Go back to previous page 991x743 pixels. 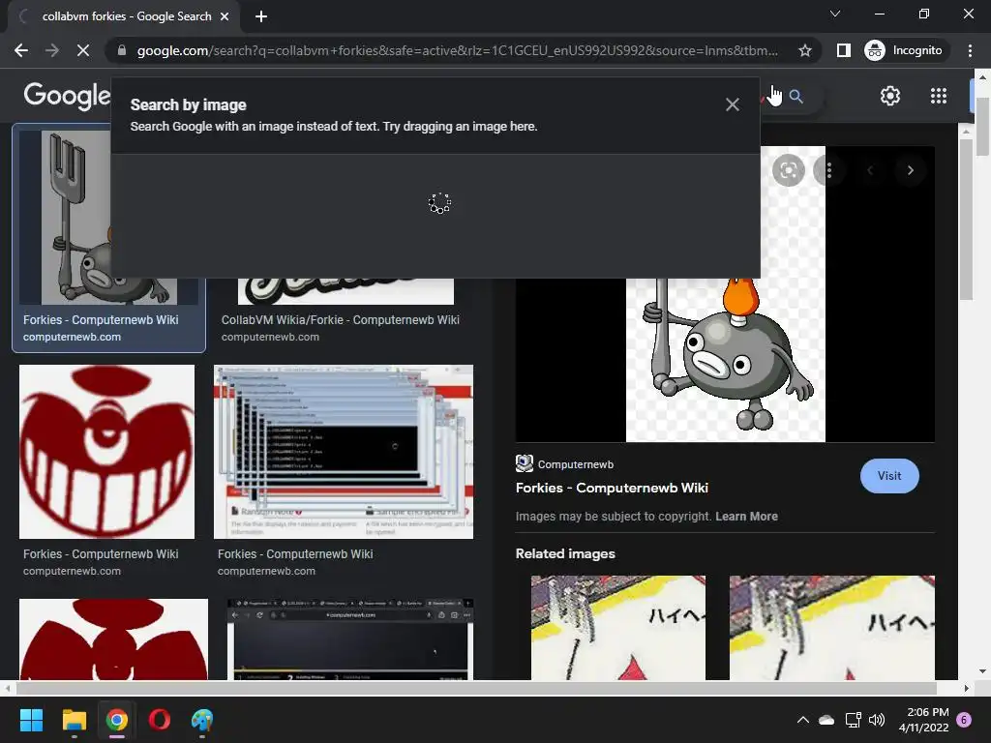click(21, 50)
